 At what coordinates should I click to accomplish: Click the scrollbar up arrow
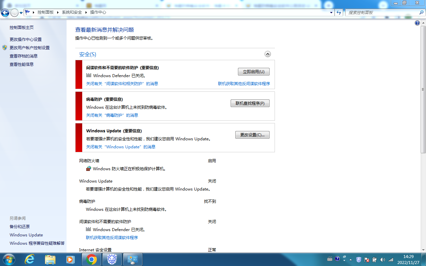click(x=423, y=22)
